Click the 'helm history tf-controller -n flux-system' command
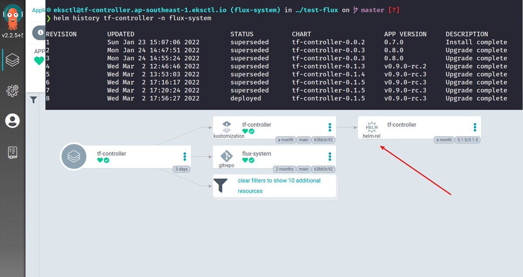The image size is (523, 277). 132,18
